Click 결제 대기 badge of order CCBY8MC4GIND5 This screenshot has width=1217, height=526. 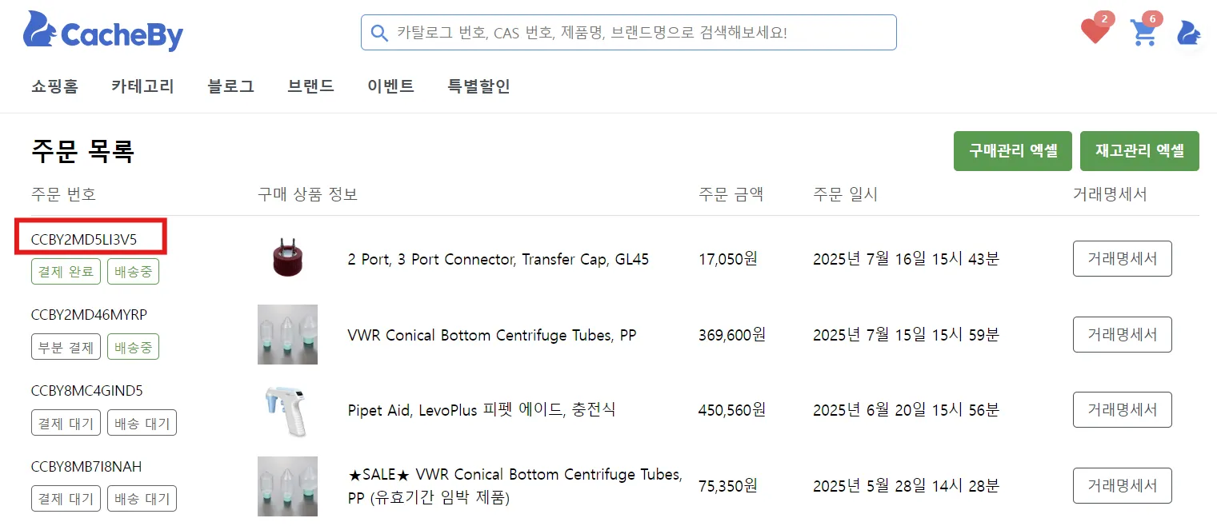66,423
